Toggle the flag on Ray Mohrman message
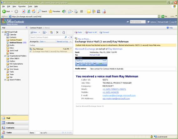This screenshot has height=139, width=178. click(x=71, y=49)
